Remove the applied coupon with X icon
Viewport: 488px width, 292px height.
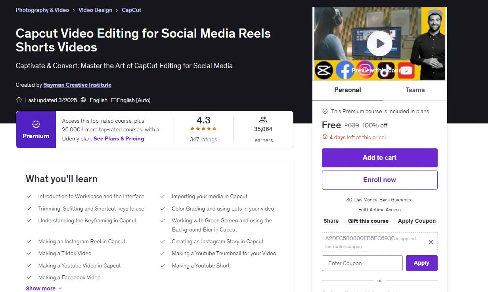pos(431,242)
